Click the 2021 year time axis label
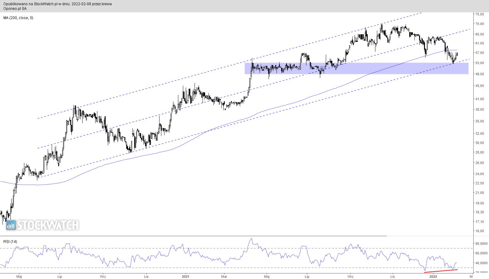 click(x=185, y=277)
